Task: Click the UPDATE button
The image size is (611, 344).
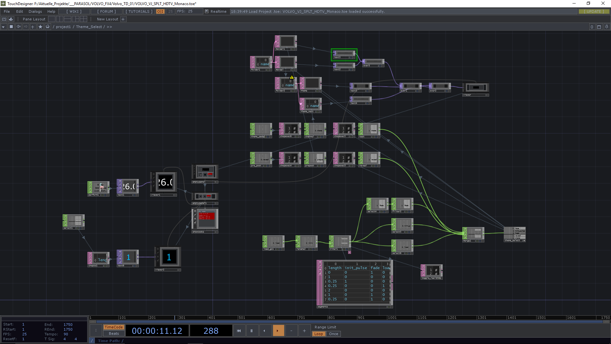Action: [x=593, y=11]
